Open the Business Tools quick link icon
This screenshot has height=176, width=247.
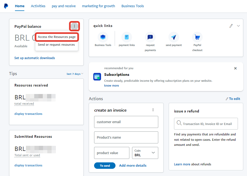(x=103, y=37)
